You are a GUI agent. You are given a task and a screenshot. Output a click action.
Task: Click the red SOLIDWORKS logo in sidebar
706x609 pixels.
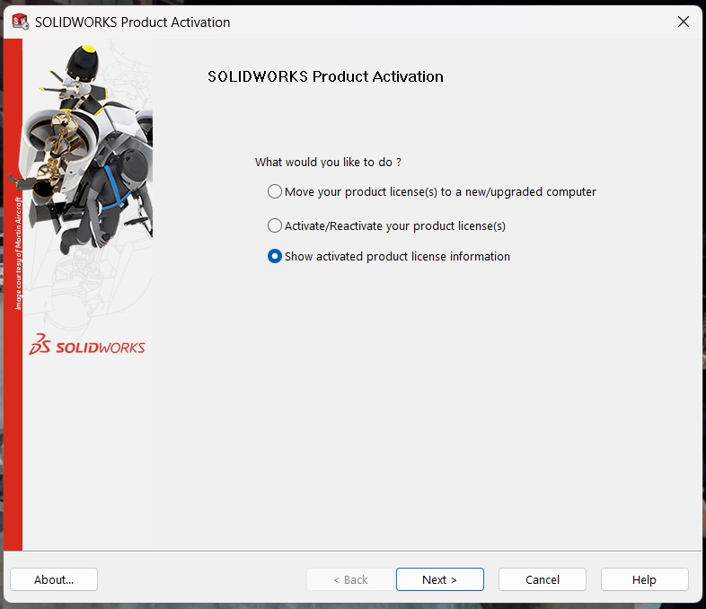[87, 345]
